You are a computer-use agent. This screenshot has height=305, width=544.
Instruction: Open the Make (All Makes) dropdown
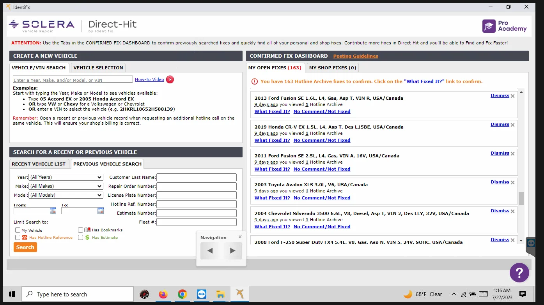(66, 186)
